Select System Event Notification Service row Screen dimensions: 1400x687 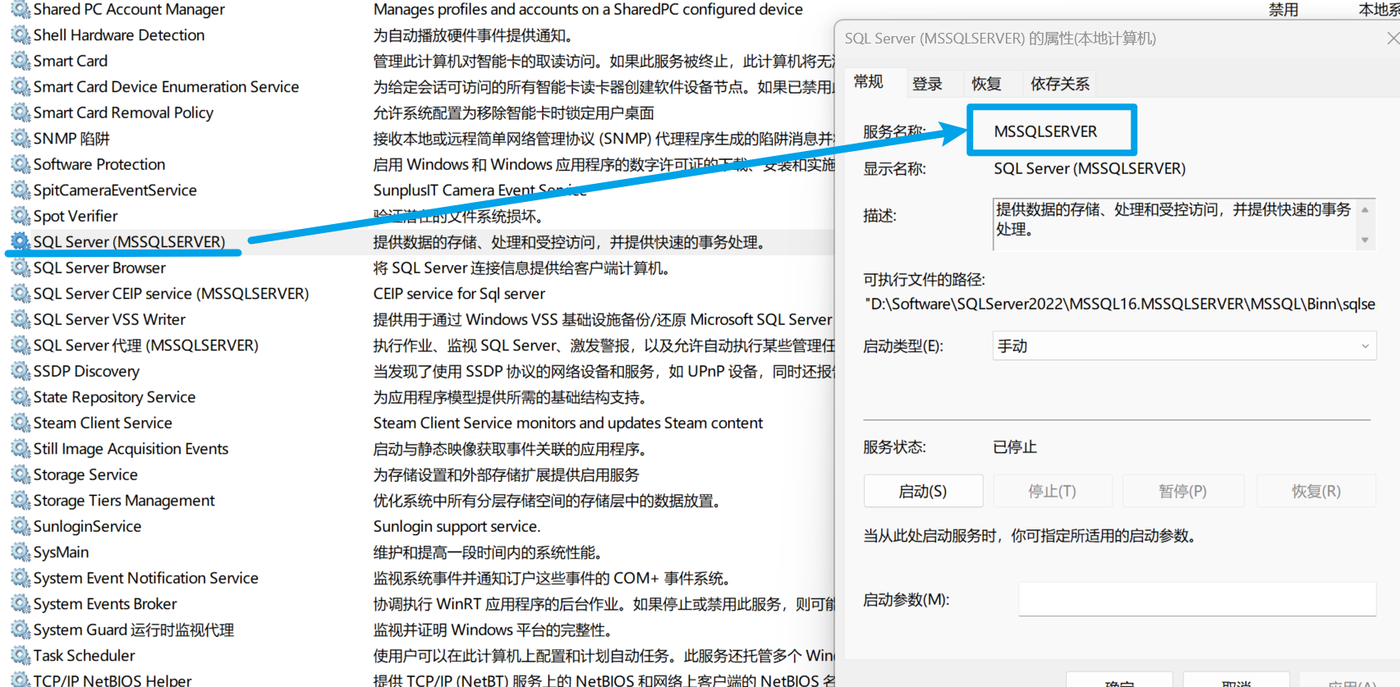pyautogui.click(x=145, y=578)
